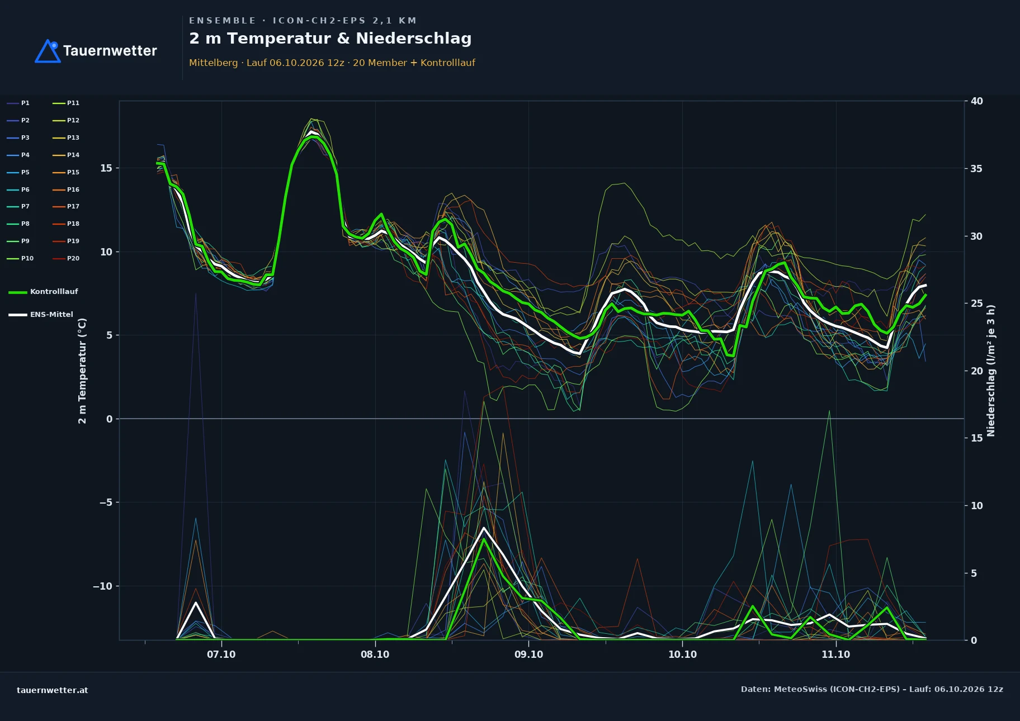Select legend entry P19

(x=66, y=241)
